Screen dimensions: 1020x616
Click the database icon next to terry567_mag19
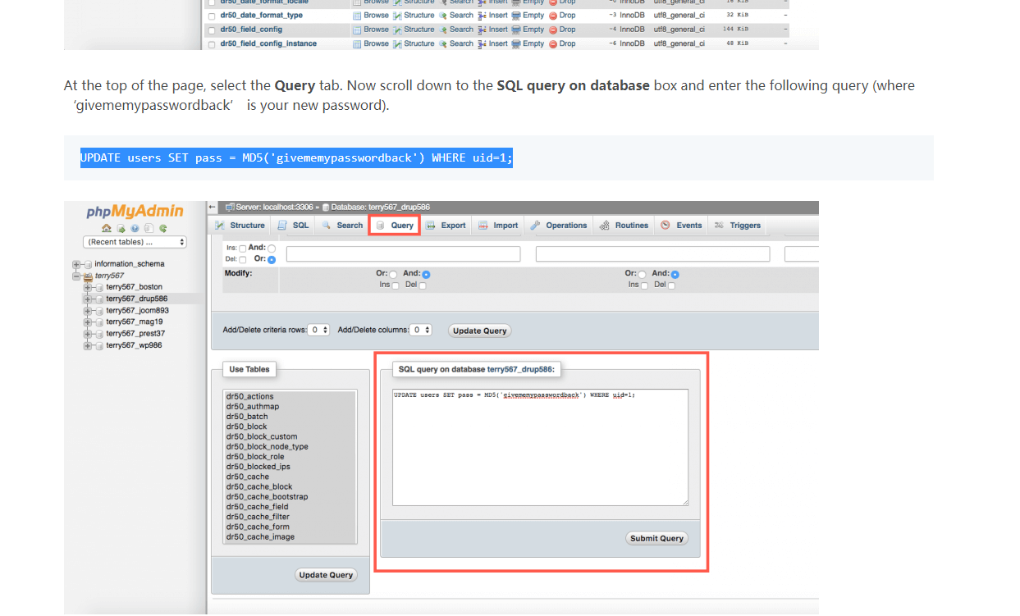(98, 322)
